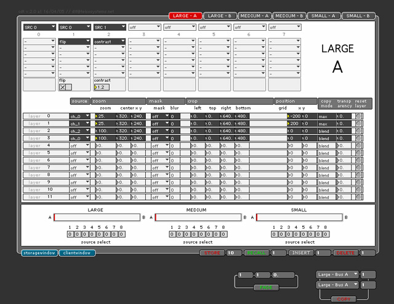Switch to the LARGE - B tab

point(219,15)
